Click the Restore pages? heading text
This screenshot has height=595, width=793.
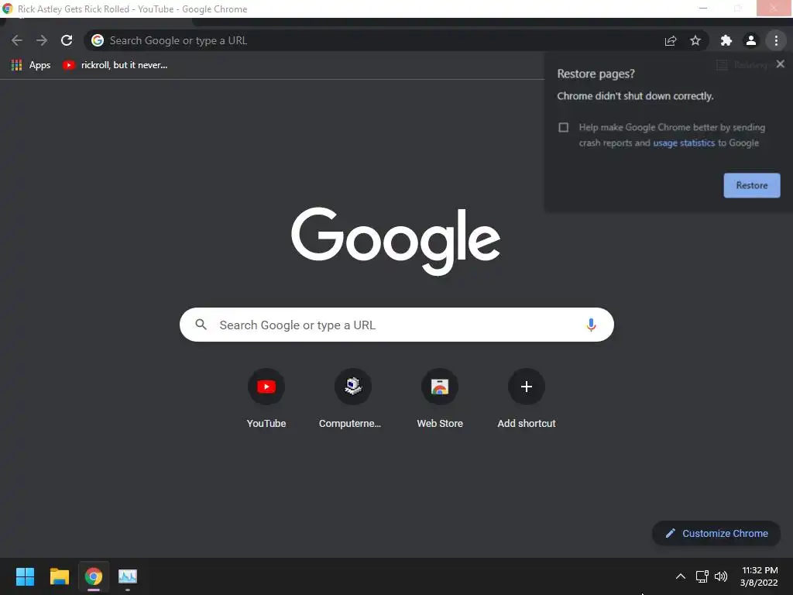click(x=596, y=74)
